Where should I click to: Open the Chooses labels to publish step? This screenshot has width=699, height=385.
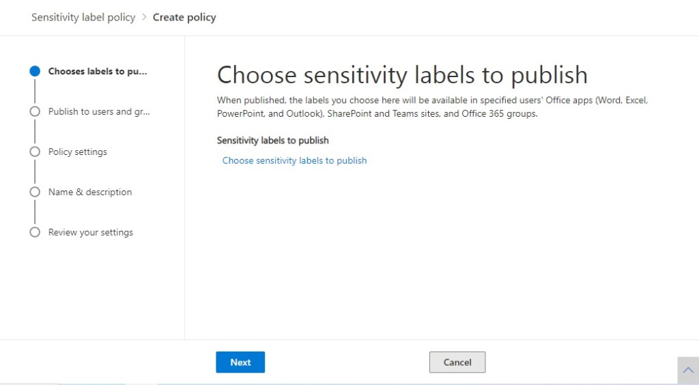coord(98,71)
